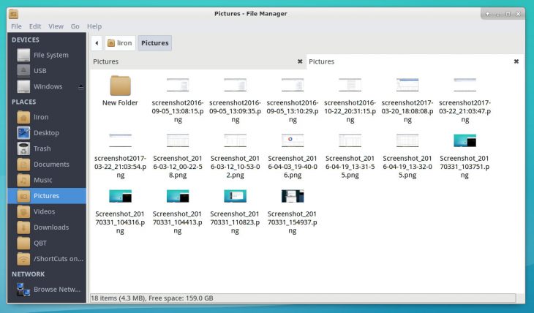Open QBT folder in sidebar
Screen dimensions: 534x313
click(47, 243)
